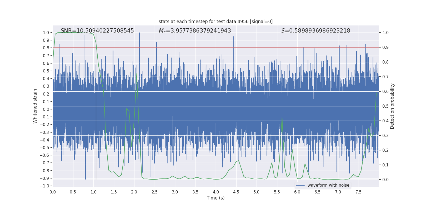The width and height of the screenshot is (421, 210).
Task: Click the 'Time (s)' axis label
Action: click(216, 198)
